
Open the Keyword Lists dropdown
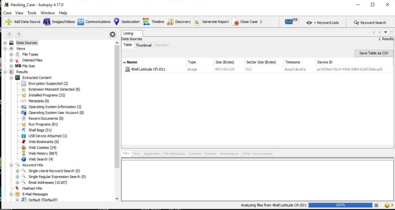point(322,22)
